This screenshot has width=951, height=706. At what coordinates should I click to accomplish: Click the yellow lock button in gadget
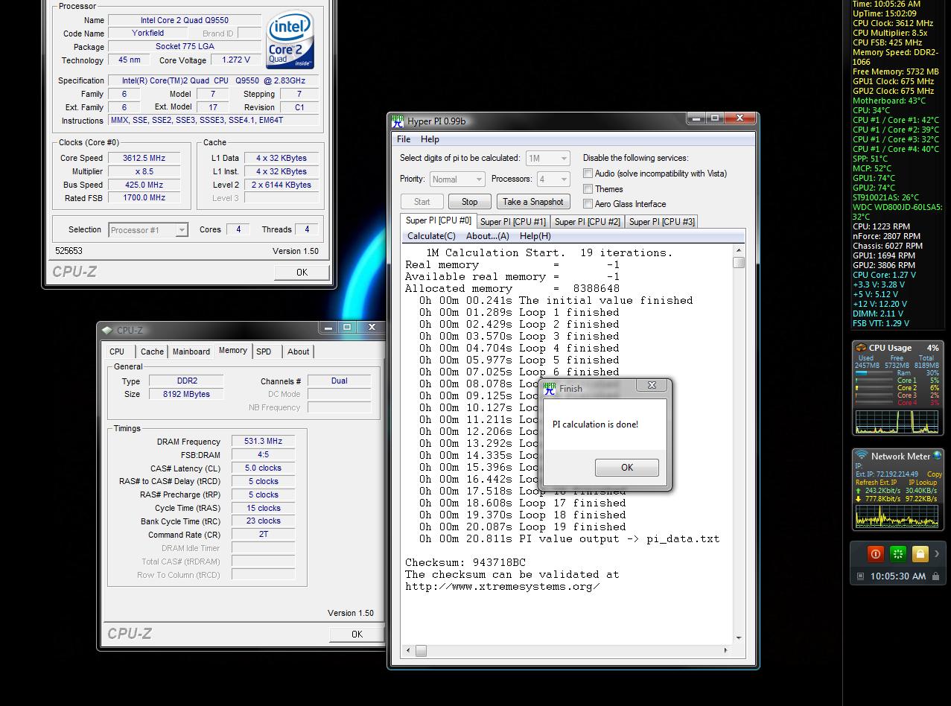[x=920, y=553]
